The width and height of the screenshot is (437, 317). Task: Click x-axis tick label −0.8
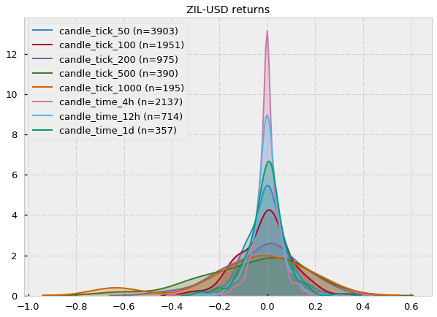tap(76, 307)
